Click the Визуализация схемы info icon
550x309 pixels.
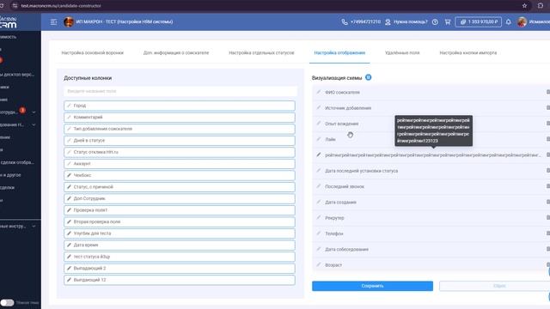tap(369, 77)
